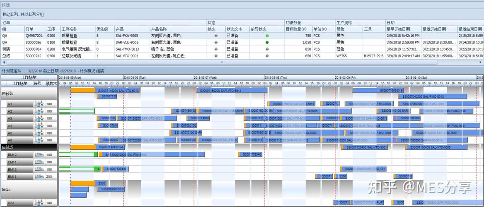This screenshot has width=484, height=207.
Task: Click the 前导状态 column header
Action: click(267, 29)
